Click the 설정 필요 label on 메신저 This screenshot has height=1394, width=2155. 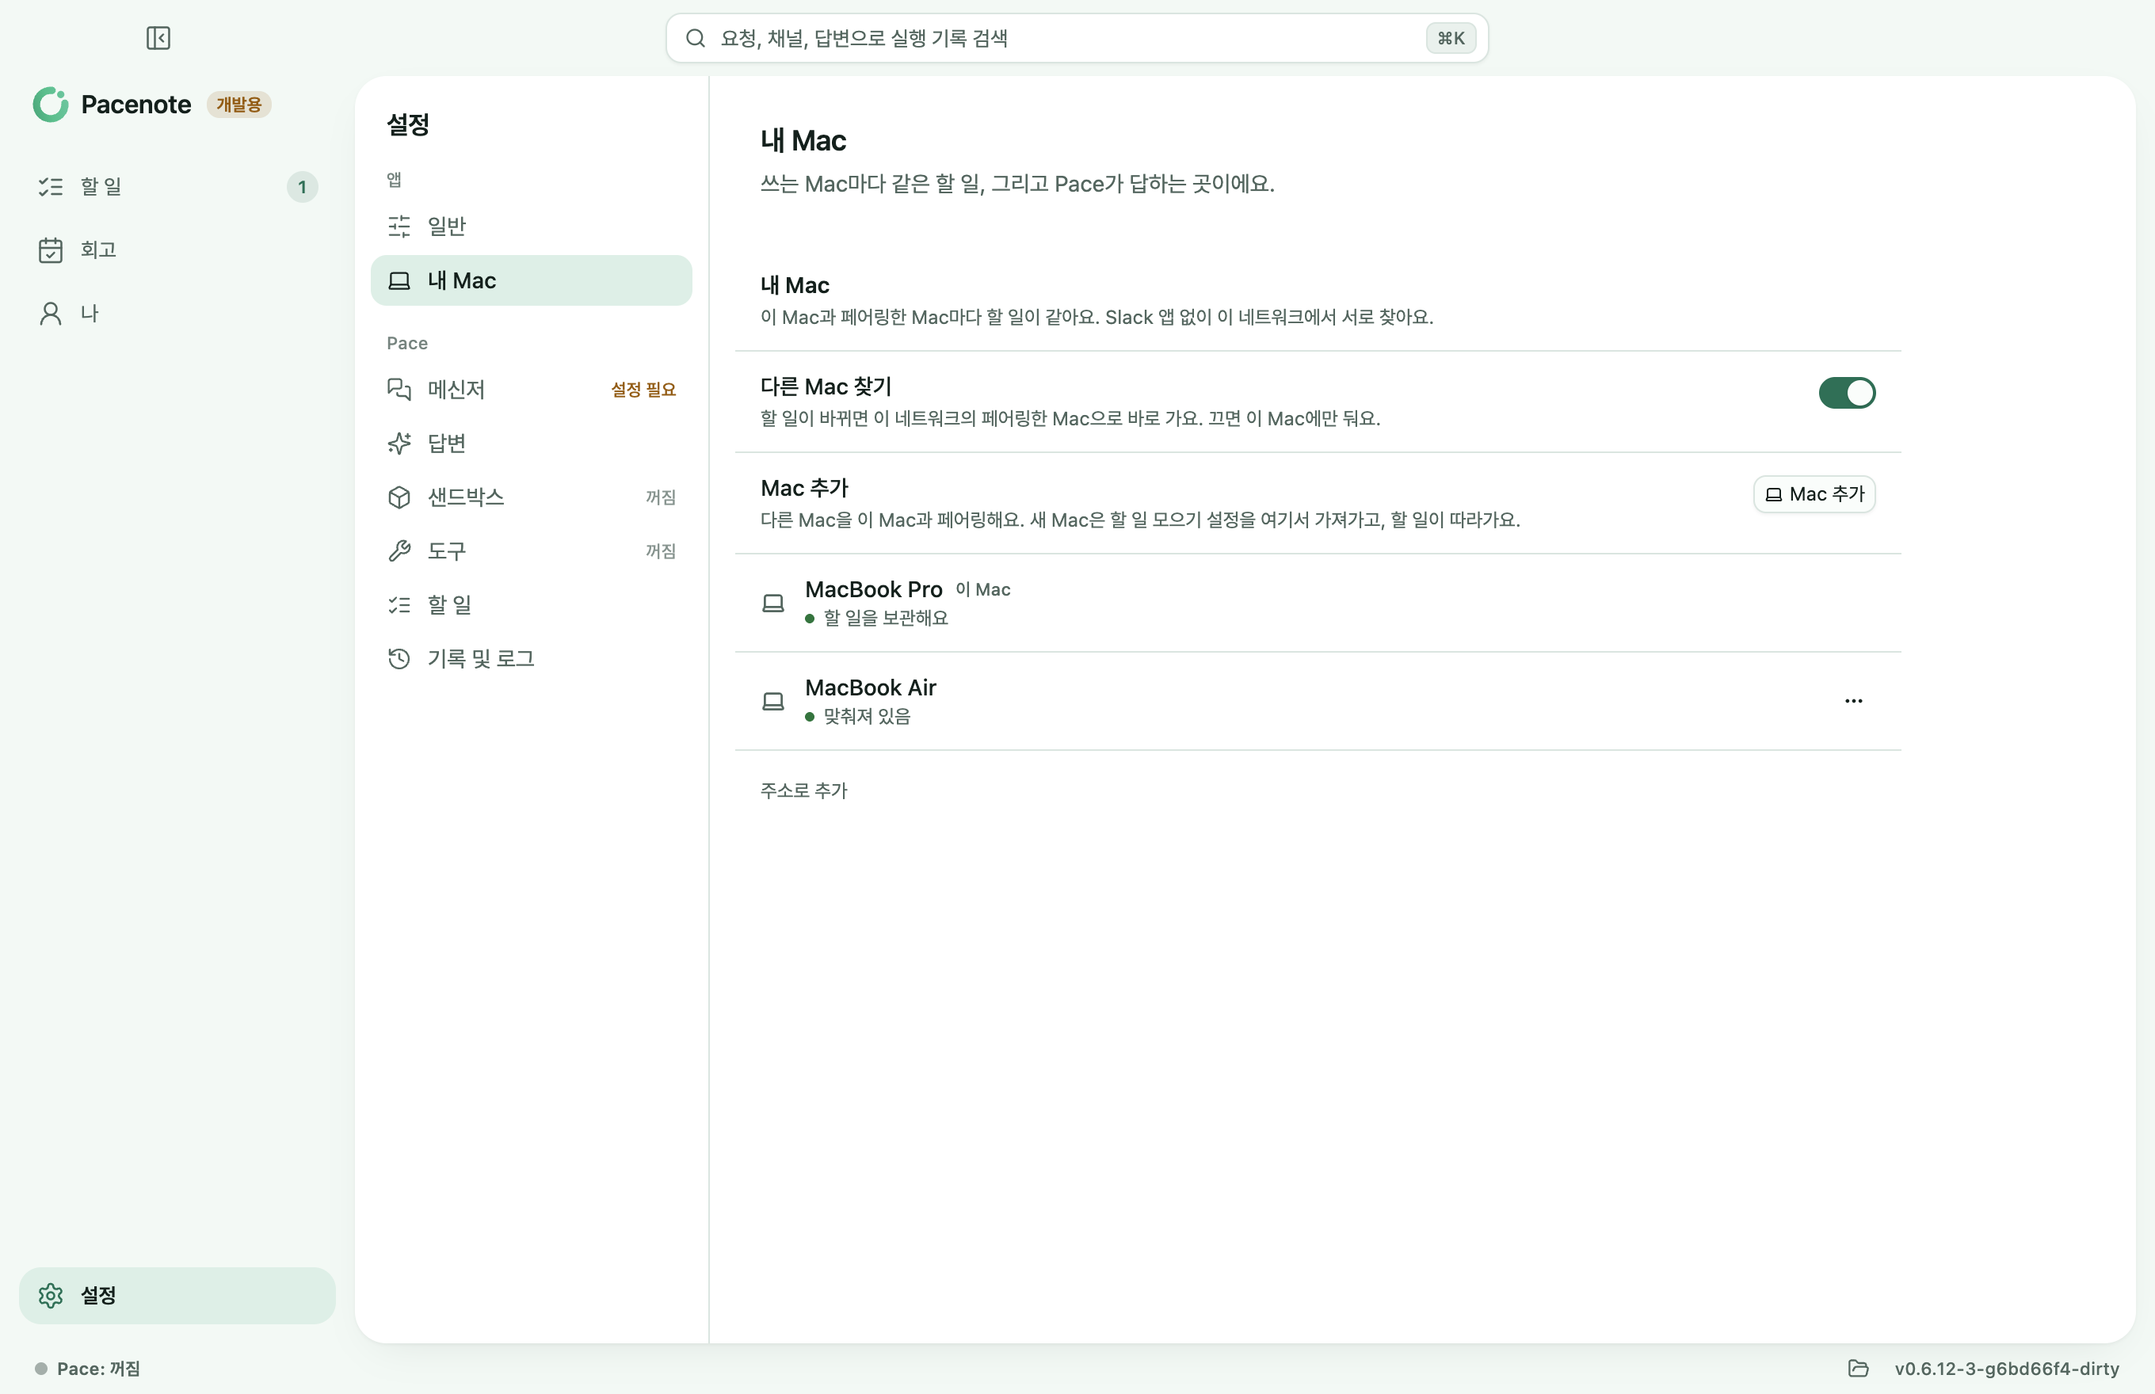pyautogui.click(x=644, y=389)
